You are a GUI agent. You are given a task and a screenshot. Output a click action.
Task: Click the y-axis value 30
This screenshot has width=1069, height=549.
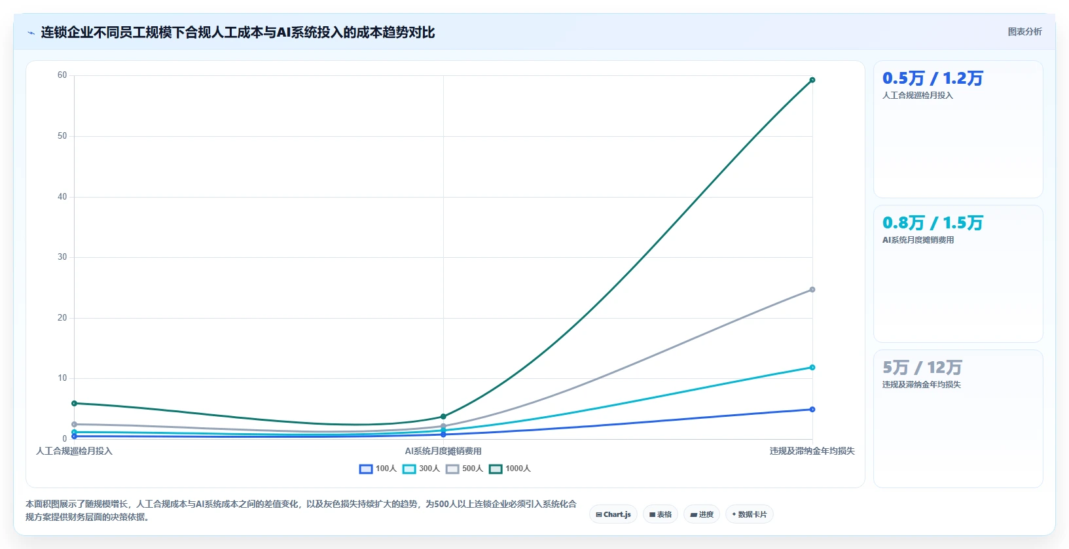point(62,257)
